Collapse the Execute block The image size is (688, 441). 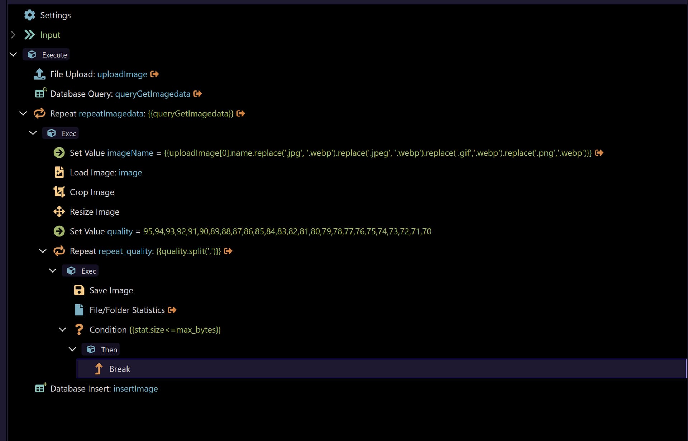point(13,54)
